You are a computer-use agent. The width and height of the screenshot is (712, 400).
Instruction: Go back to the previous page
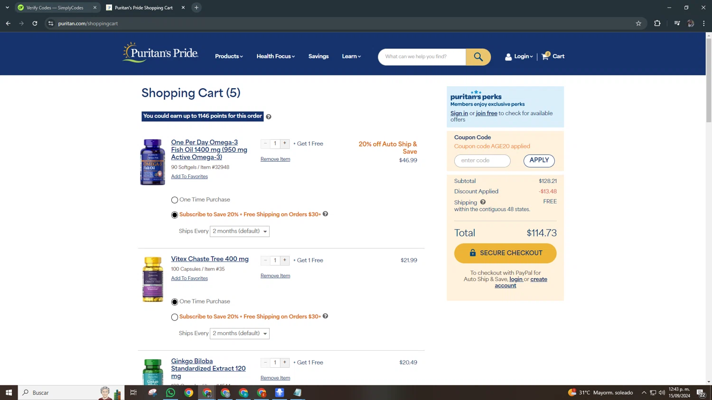tap(8, 23)
